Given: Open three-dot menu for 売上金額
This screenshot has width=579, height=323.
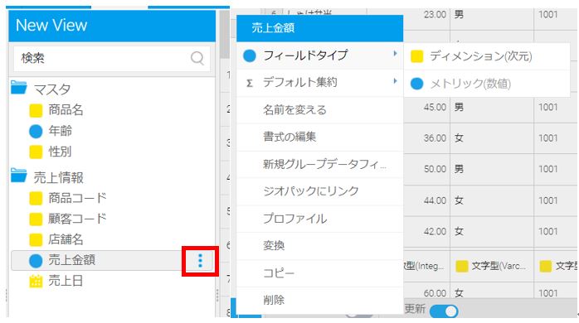Looking at the screenshot, I should (200, 261).
